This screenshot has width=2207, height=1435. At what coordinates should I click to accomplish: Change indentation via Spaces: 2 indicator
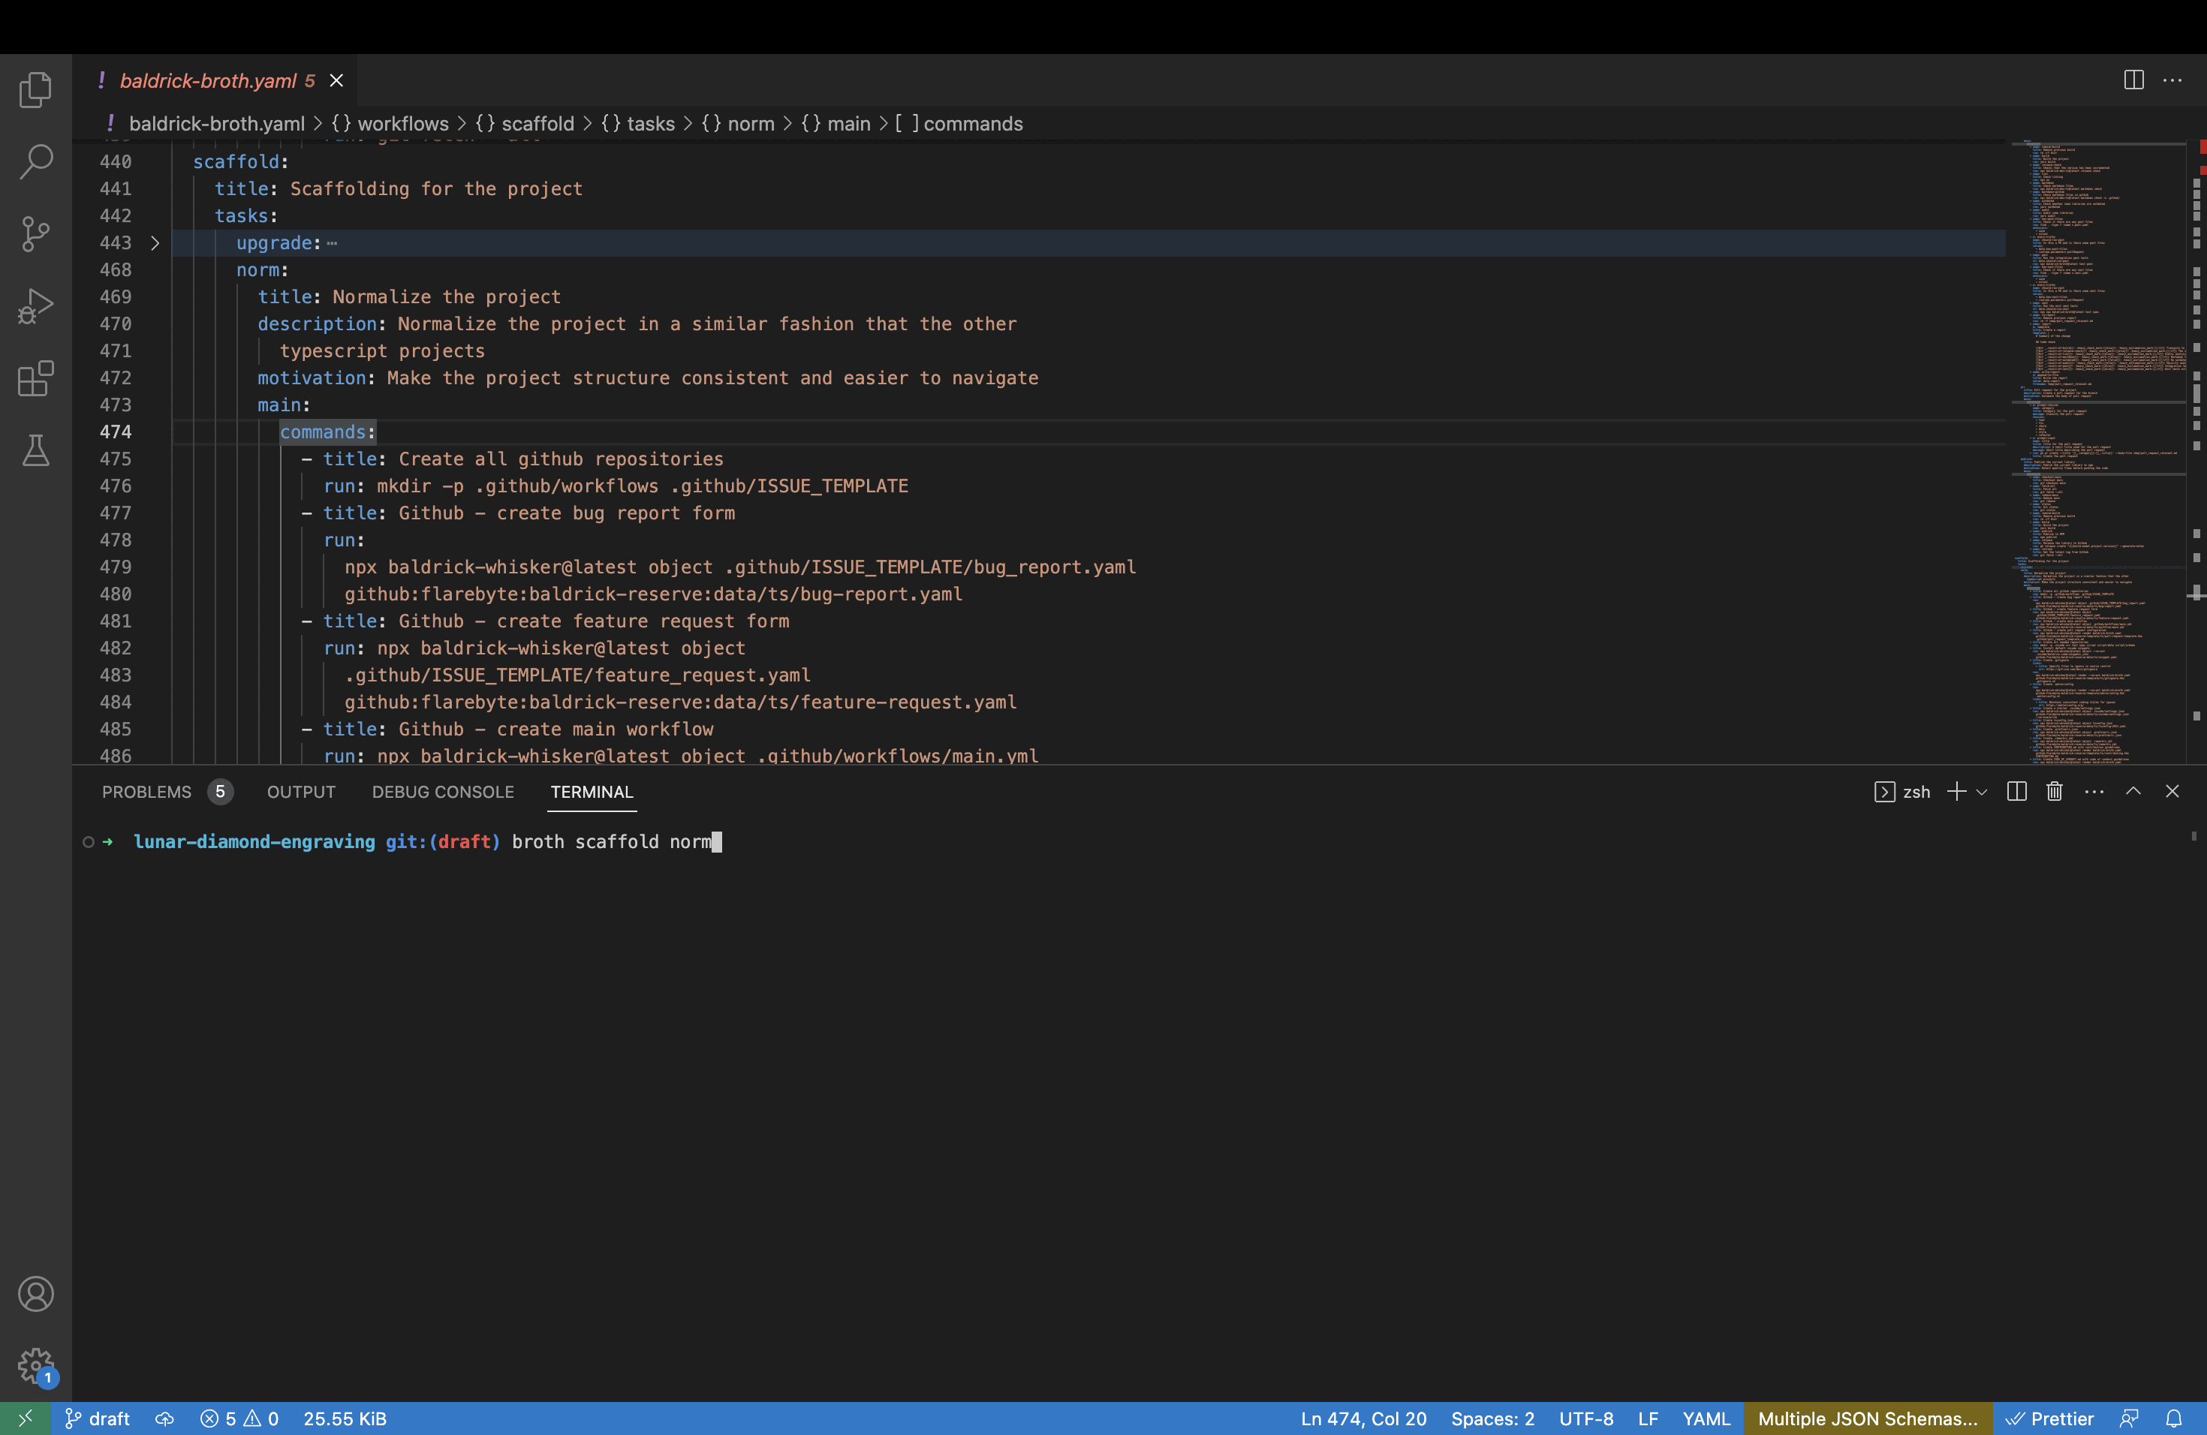[x=1493, y=1418]
